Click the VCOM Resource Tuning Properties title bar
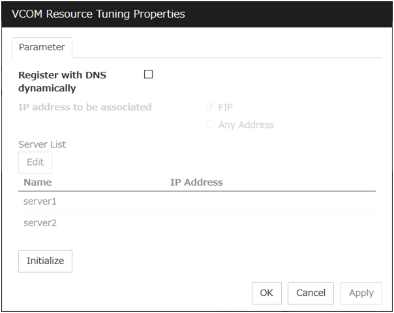 [197, 14]
